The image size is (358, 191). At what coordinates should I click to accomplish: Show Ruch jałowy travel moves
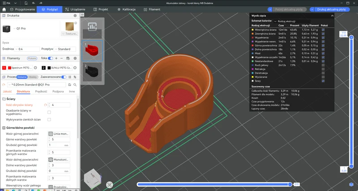click(323, 65)
